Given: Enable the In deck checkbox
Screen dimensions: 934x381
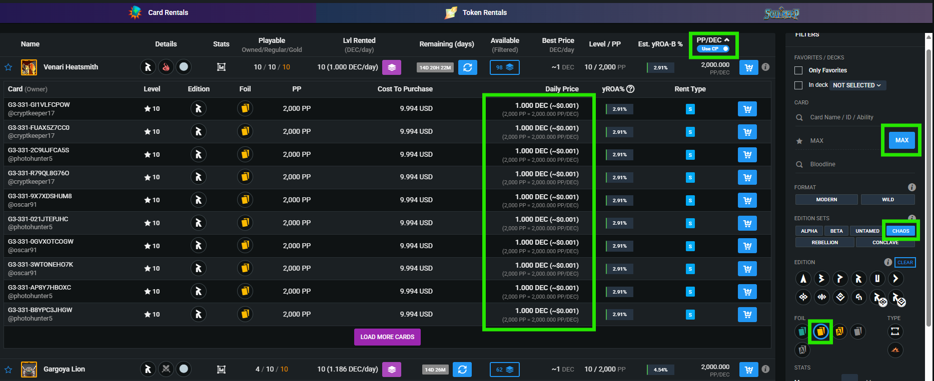Looking at the screenshot, I should pyautogui.click(x=798, y=85).
